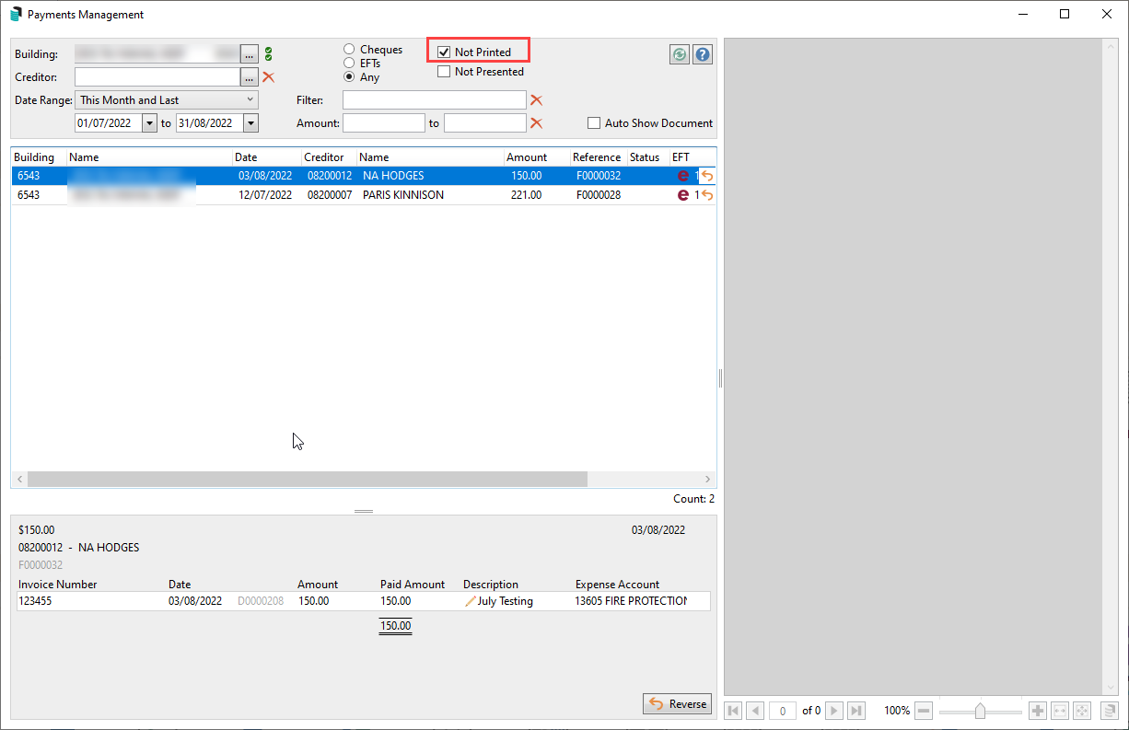Check Auto Show Document

click(594, 122)
